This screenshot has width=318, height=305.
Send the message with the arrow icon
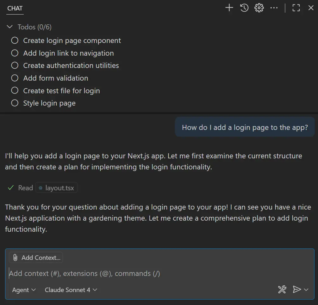[x=297, y=290]
